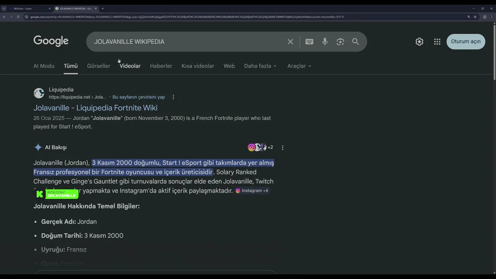Open a new browser tab
The height and width of the screenshot is (279, 496).
click(103, 9)
